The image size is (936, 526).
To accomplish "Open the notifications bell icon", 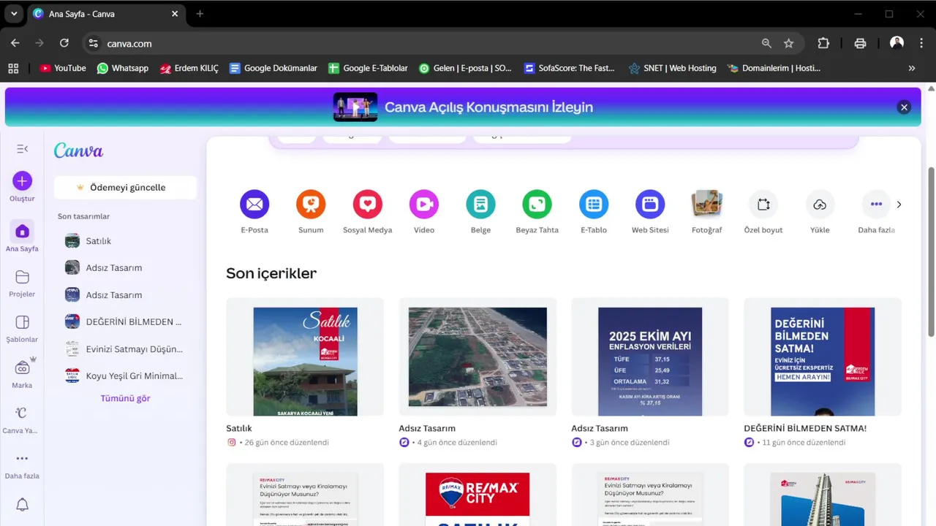I will click(x=22, y=505).
